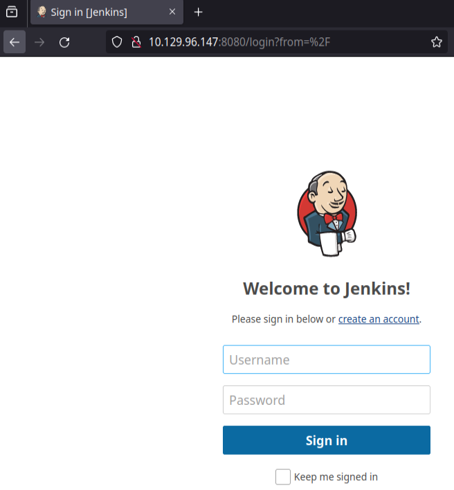
Task: Click the Jenkins butler logo
Action: 327,214
